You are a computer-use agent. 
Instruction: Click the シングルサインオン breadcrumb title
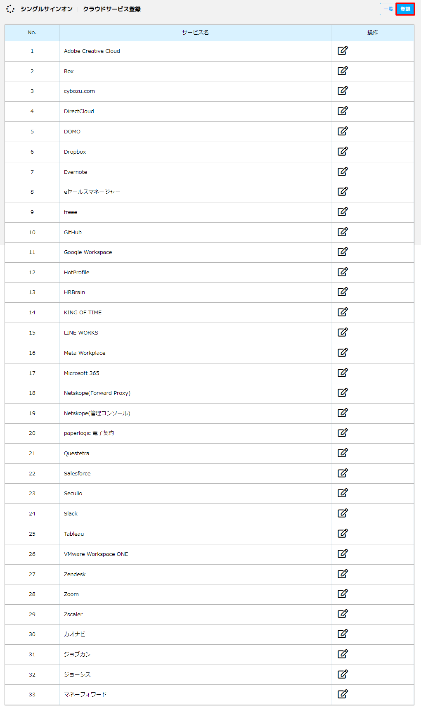pos(47,9)
